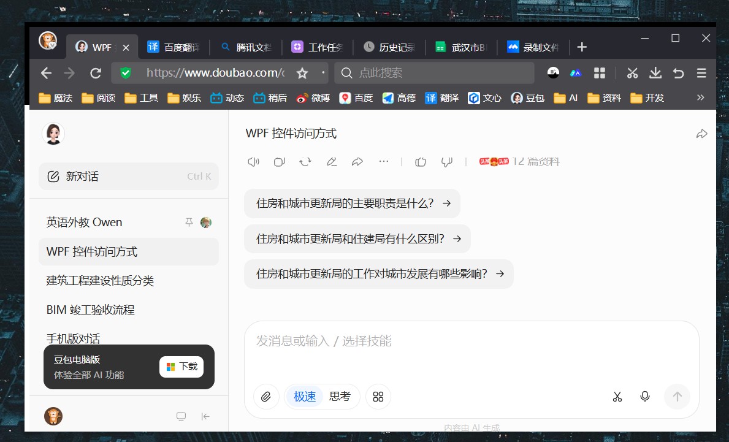Open the browser hamburger main menu
Screen dimensions: 729x442
point(702,73)
